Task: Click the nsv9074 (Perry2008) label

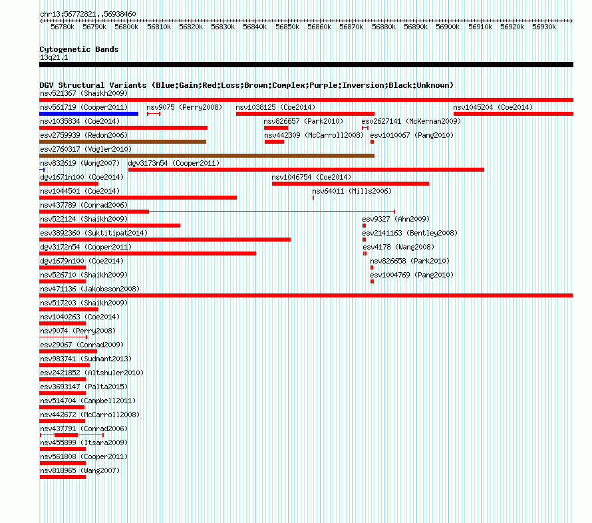Action: point(78,331)
